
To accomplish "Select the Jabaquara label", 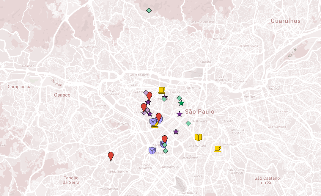I will (189, 193).
